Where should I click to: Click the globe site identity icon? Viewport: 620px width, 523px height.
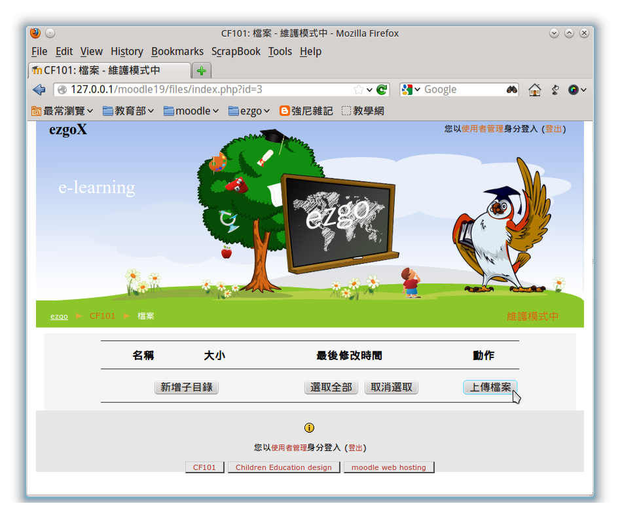click(x=62, y=90)
